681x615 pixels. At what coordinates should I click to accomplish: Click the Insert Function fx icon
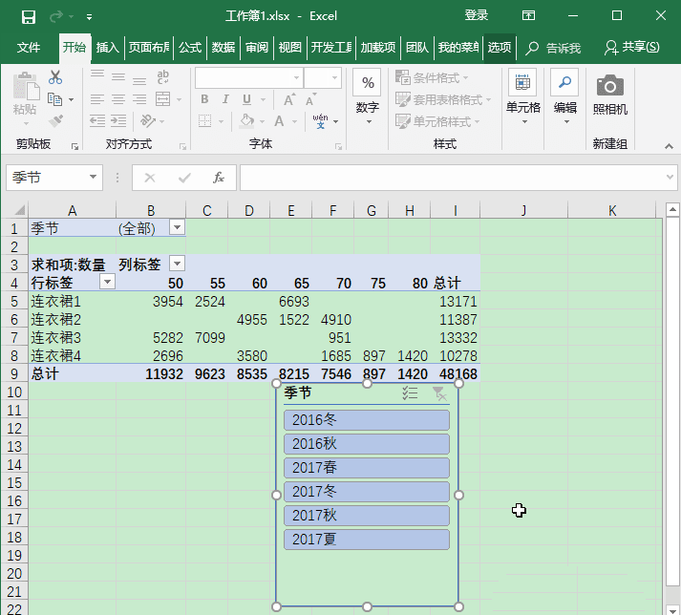point(218,178)
